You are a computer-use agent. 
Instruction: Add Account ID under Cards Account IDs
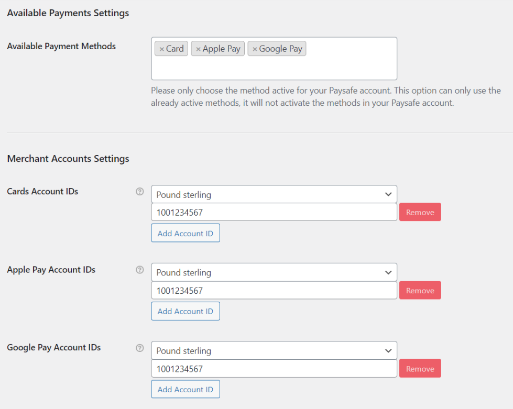pos(185,234)
